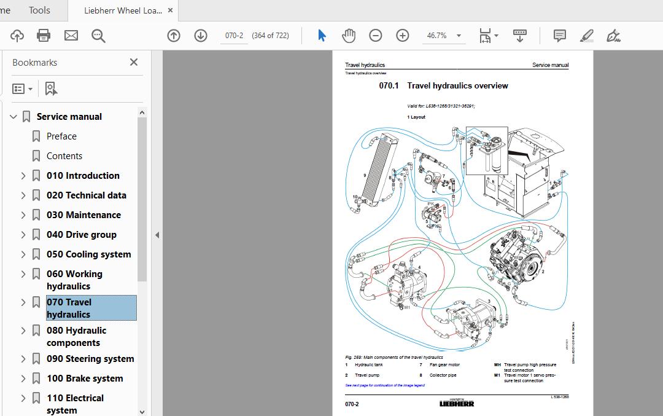Open the Contents bookmark
The height and width of the screenshot is (416, 663).
[64, 155]
